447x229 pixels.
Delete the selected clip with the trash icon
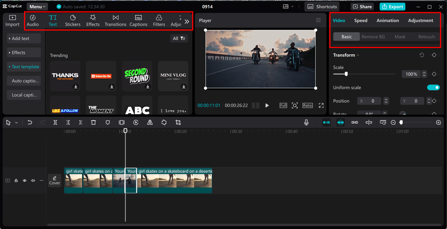[x=93, y=122]
